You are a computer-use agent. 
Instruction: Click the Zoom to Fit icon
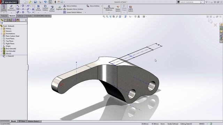pyautogui.click(x=104, y=17)
